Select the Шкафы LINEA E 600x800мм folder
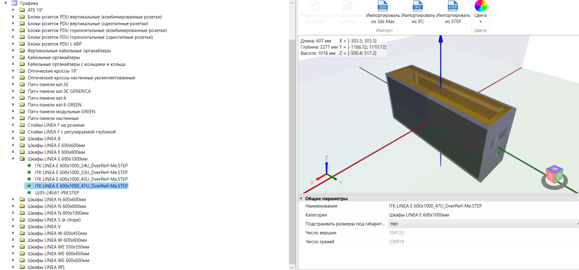Screen dimensions: 579x270 point(56,152)
